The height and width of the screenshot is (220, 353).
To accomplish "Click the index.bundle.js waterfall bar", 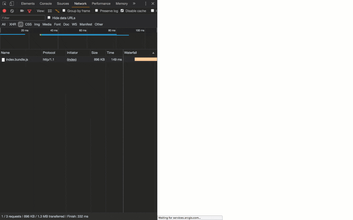I will tap(146, 59).
